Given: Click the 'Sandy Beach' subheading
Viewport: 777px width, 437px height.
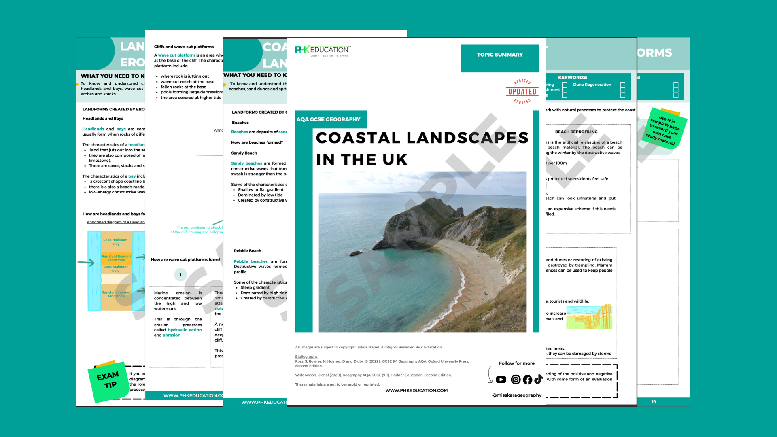Looking at the screenshot, I should (244, 153).
